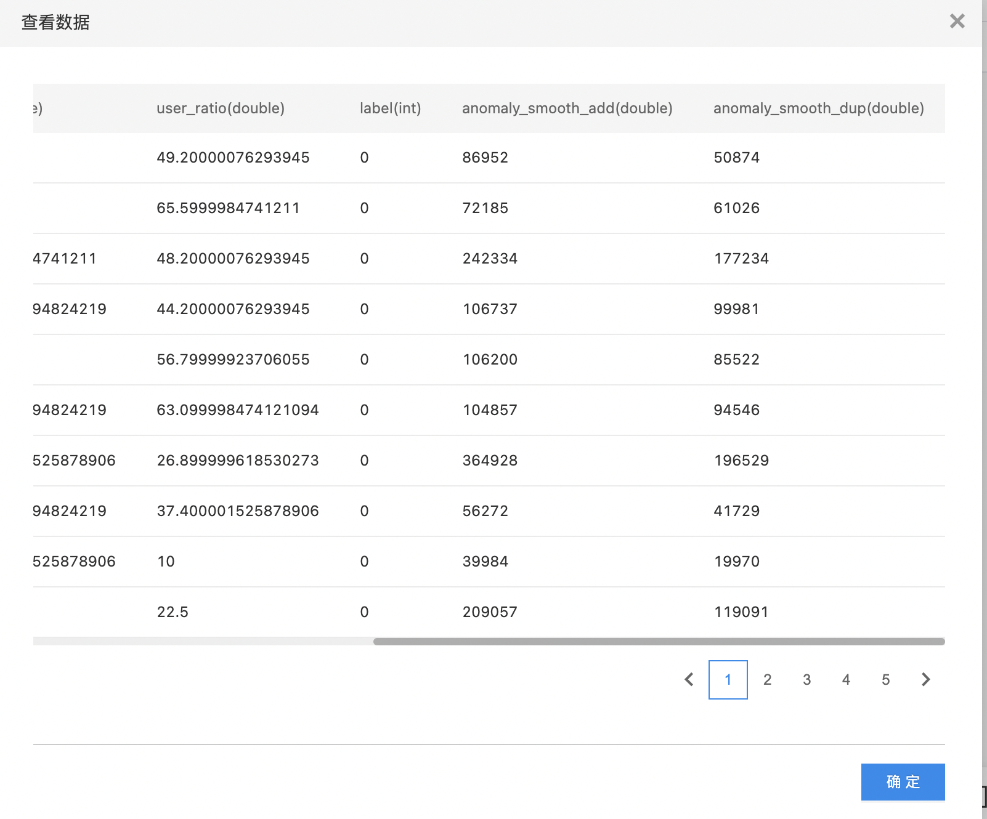Image resolution: width=987 pixels, height=819 pixels.
Task: Go to the next page arrow
Action: point(925,679)
